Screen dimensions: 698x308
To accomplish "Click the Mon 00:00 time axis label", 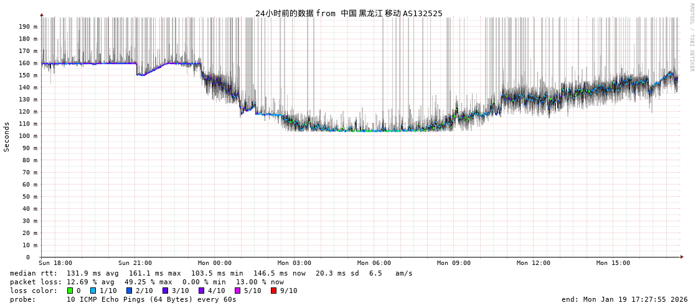I will (215, 263).
